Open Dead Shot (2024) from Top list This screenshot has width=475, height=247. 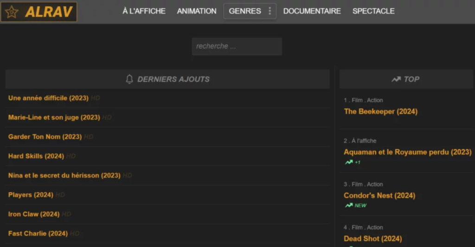click(x=372, y=239)
